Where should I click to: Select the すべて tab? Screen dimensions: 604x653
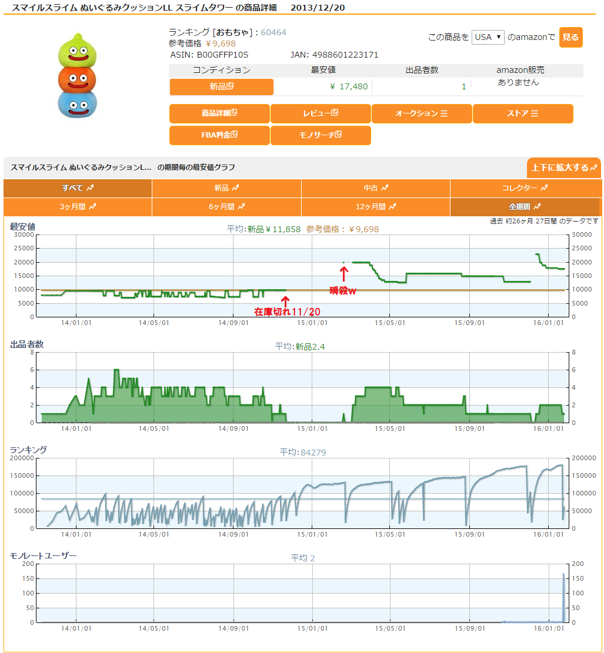(78, 188)
